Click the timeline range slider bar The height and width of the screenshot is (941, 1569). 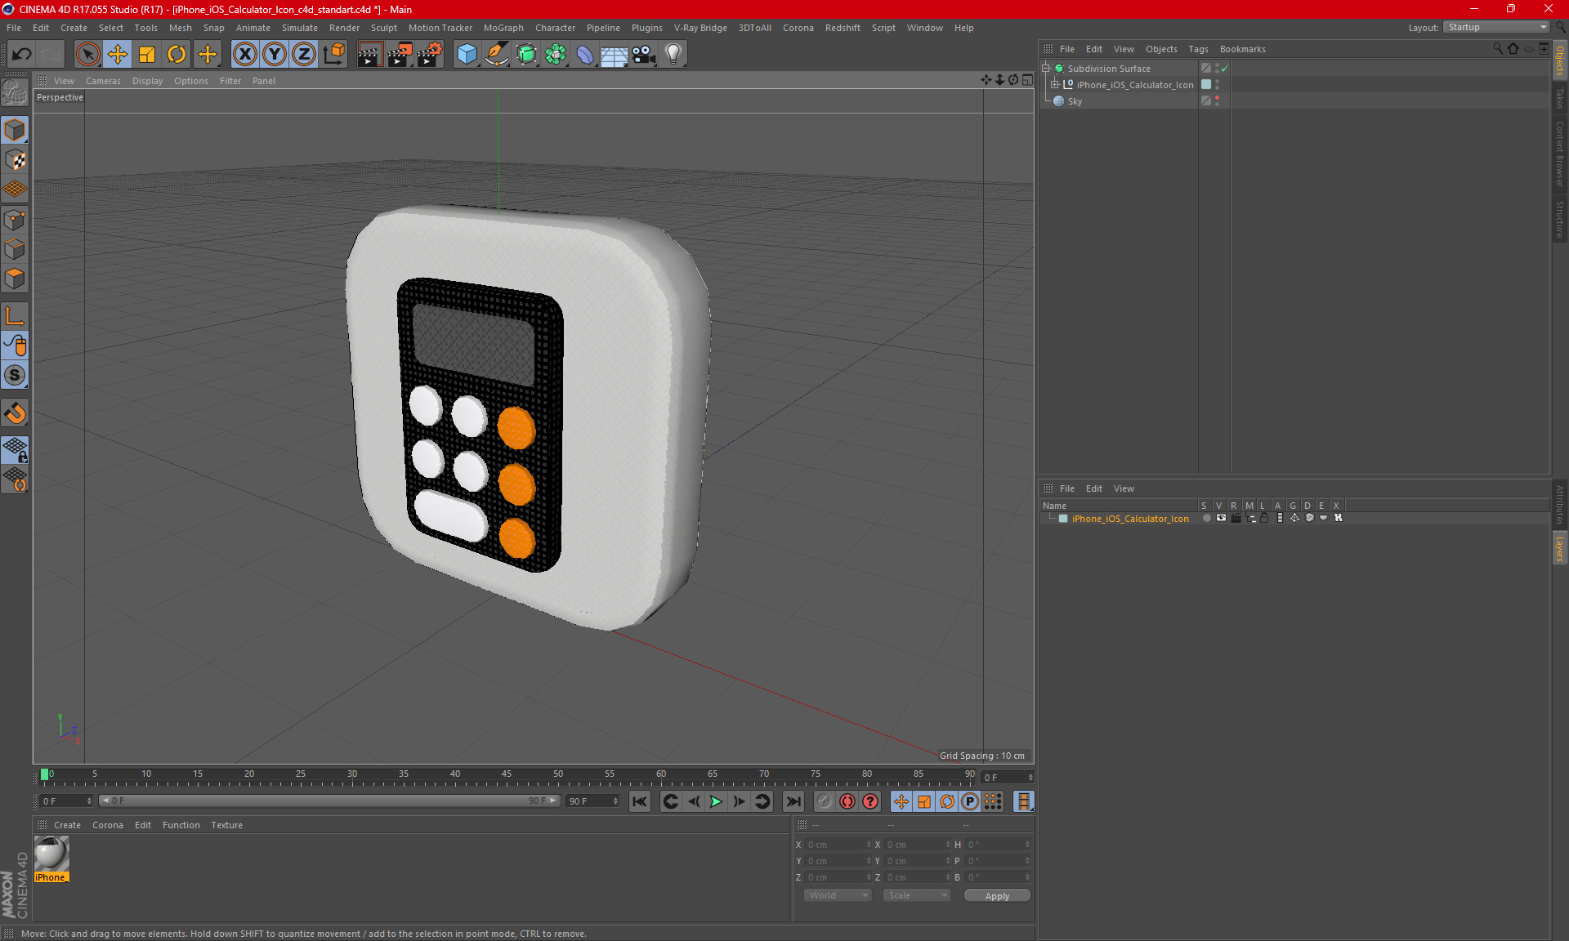point(329,801)
